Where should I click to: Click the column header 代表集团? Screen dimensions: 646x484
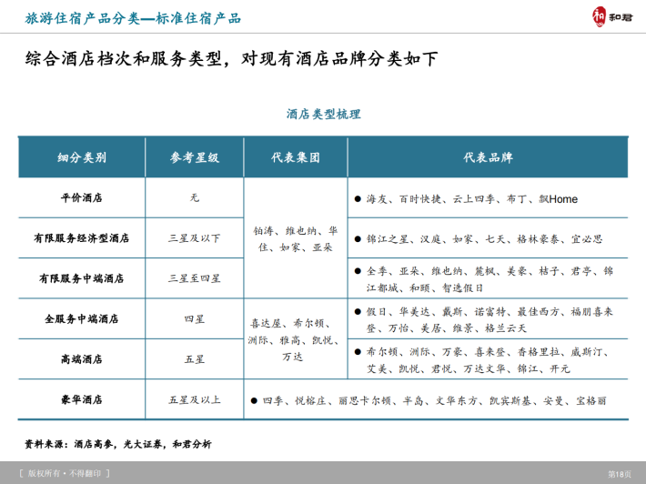tap(296, 157)
